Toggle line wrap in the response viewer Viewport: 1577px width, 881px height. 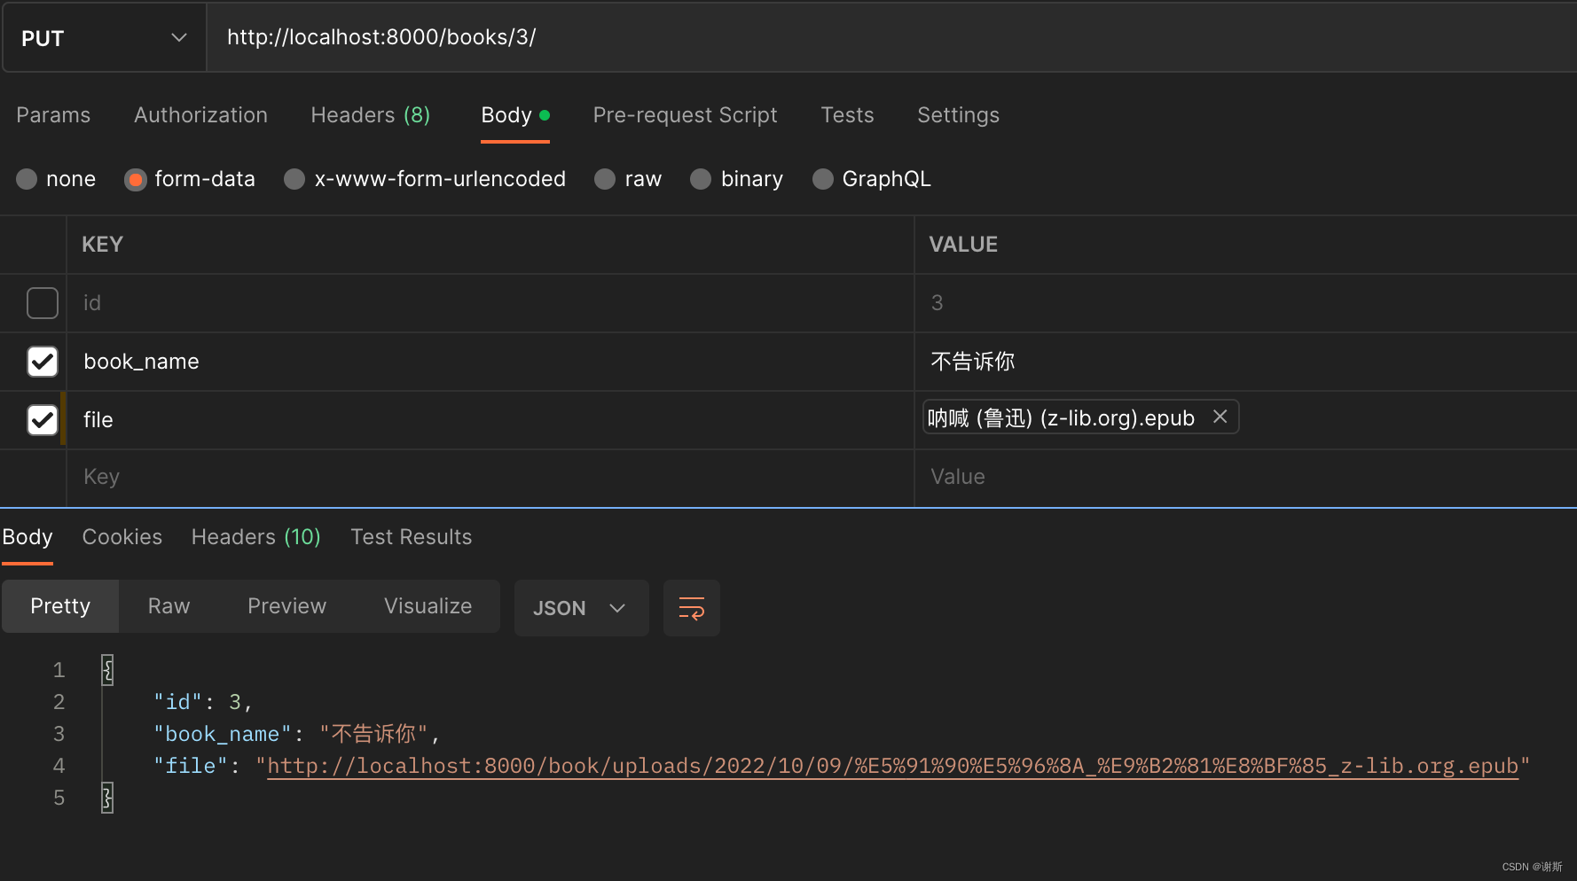pos(691,608)
